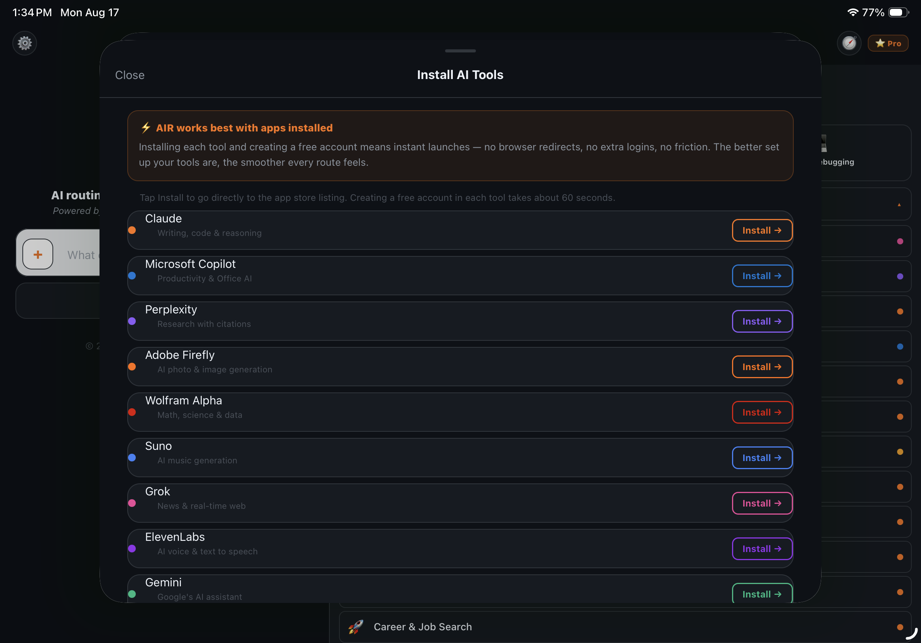This screenshot has width=921, height=643.
Task: Install the Suno app
Action: (762, 458)
